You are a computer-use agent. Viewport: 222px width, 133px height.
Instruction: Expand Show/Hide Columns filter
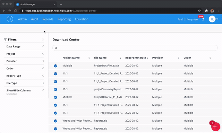[x=24, y=92]
